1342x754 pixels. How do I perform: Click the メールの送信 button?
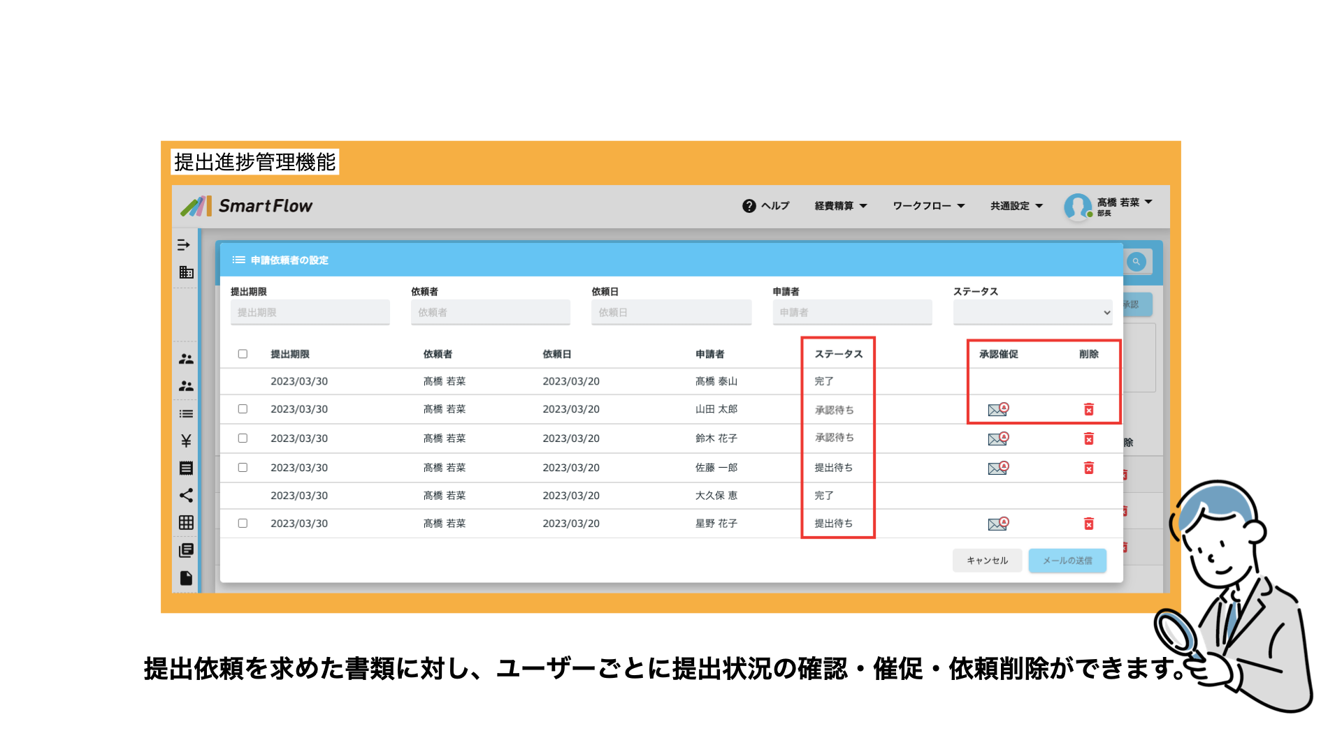click(1067, 561)
